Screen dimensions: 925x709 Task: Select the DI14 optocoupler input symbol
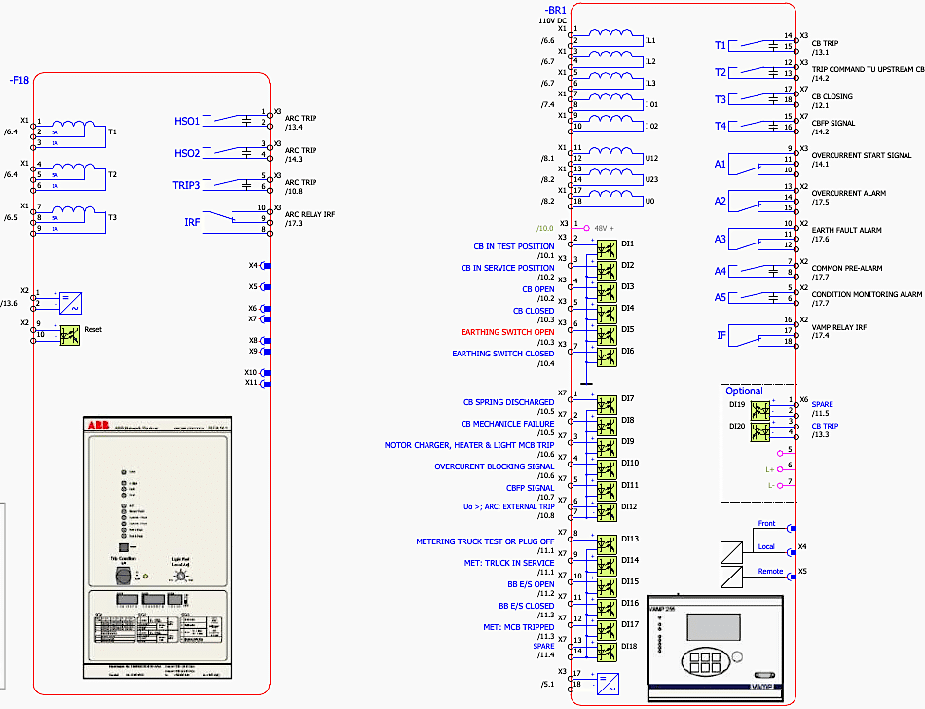[x=607, y=566]
